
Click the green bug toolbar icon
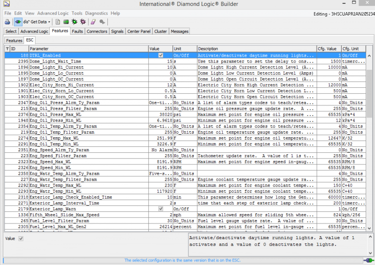[74, 22]
